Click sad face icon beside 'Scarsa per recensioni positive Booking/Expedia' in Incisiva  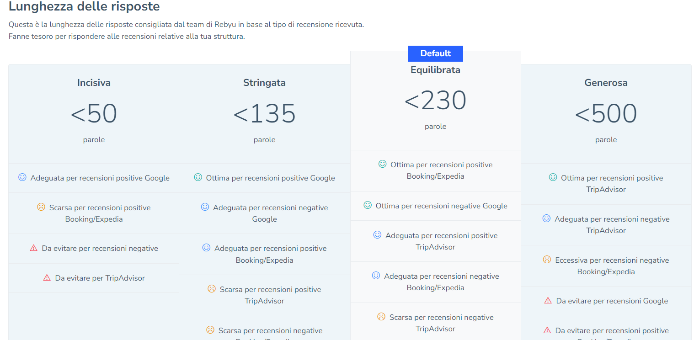pos(41,207)
